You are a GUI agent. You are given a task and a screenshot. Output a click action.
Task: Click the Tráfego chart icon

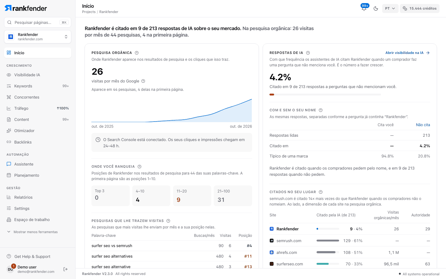(x=9, y=108)
